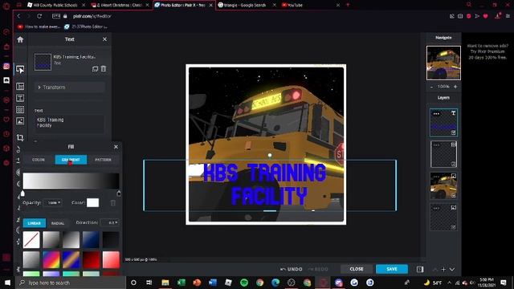Open the Add Image tool icon

coord(20,121)
